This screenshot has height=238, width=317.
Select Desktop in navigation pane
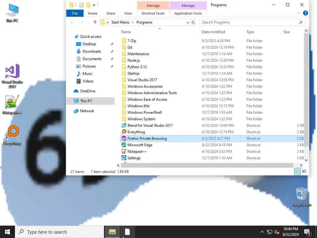[89, 44]
